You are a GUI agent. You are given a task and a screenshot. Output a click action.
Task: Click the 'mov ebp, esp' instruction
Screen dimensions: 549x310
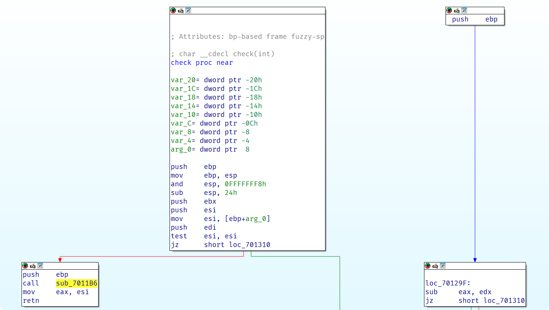204,175
